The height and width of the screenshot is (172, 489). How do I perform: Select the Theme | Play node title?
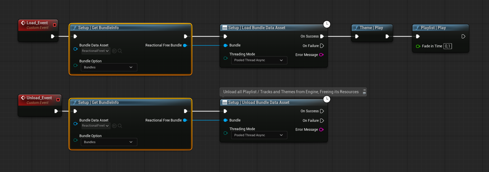pyautogui.click(x=371, y=28)
